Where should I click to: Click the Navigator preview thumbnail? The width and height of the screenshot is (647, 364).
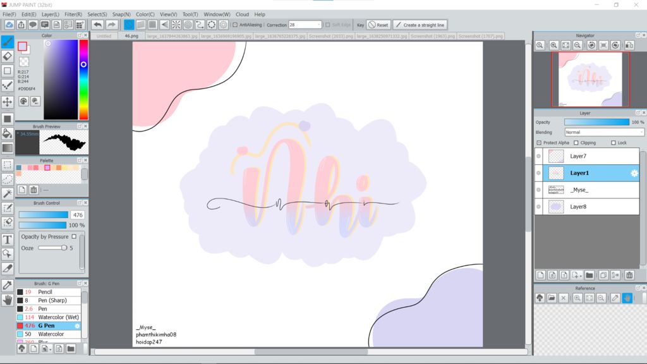(590, 79)
